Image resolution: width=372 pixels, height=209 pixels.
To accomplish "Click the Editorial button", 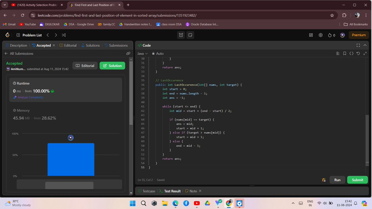I will [85, 66].
